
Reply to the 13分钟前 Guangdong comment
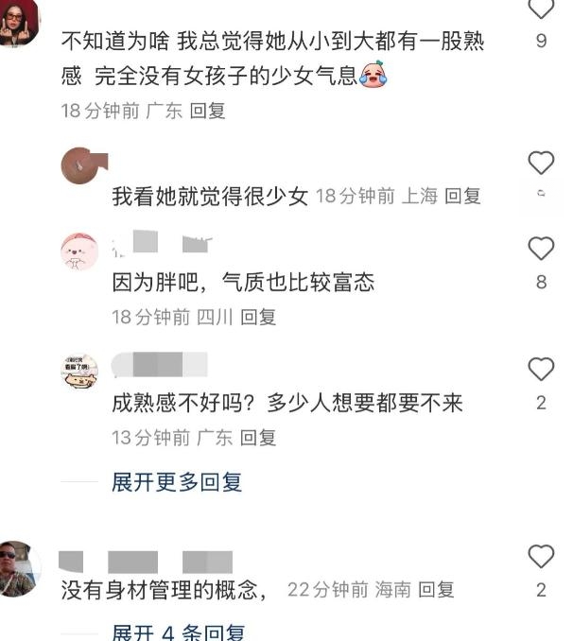pyautogui.click(x=258, y=438)
